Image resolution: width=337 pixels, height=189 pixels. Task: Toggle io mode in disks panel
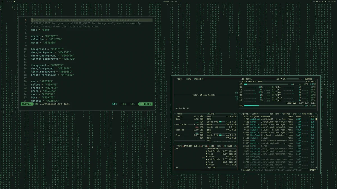[x=233, y=114]
